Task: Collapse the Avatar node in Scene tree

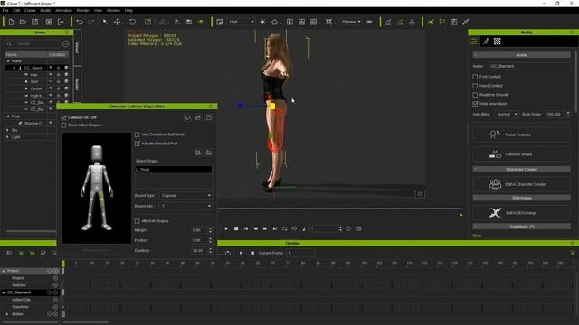Action: pyautogui.click(x=8, y=61)
